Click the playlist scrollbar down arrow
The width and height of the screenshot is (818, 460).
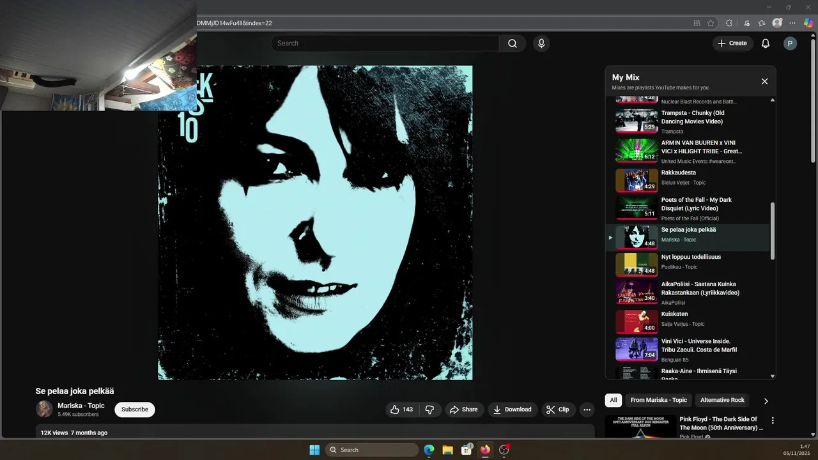[773, 376]
